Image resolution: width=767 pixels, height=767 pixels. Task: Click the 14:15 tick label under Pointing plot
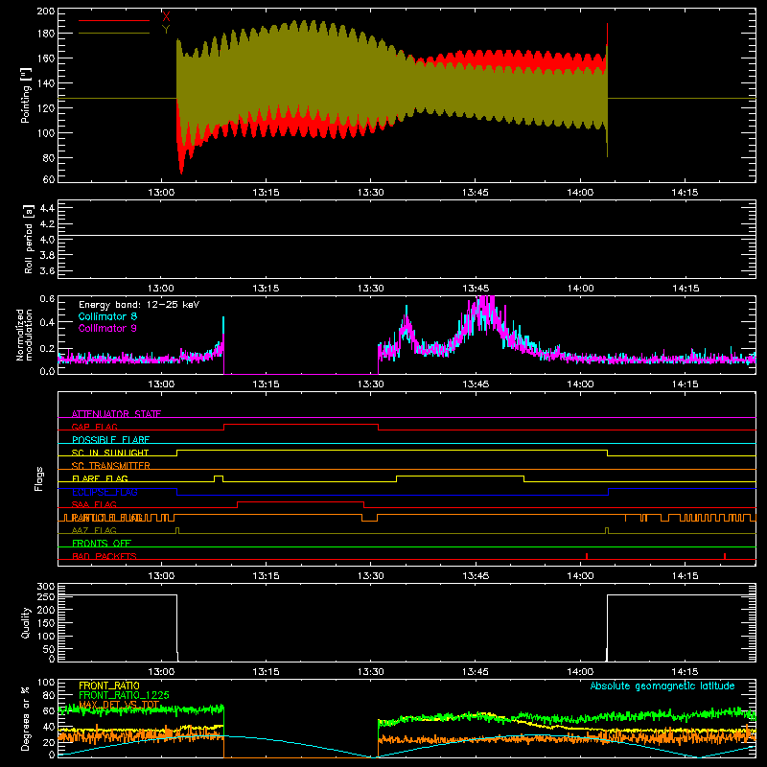coord(685,193)
